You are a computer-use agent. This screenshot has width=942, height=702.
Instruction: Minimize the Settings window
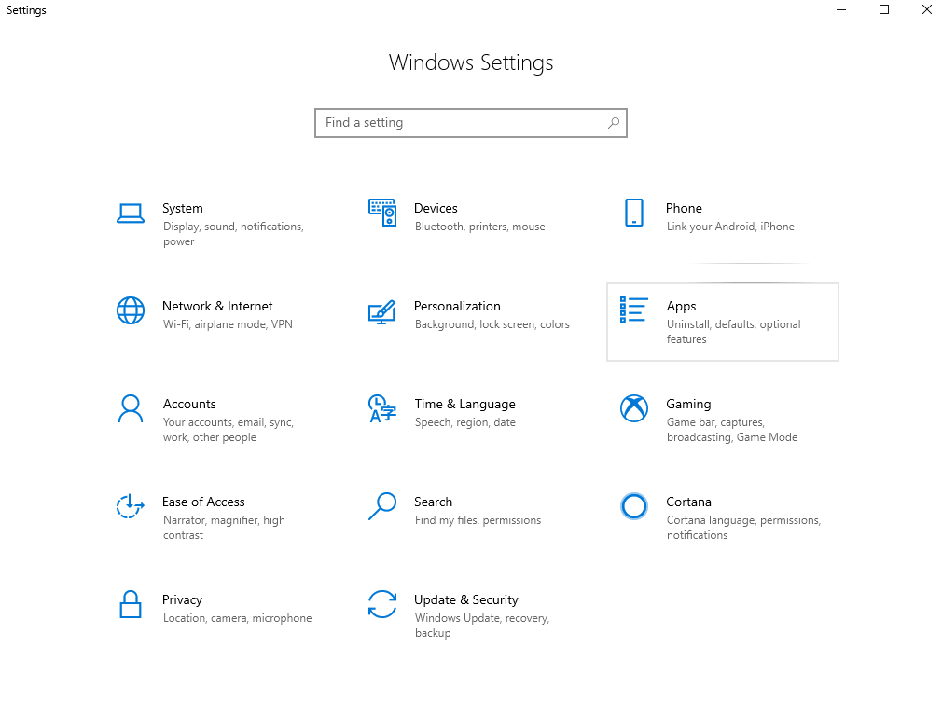[841, 9]
